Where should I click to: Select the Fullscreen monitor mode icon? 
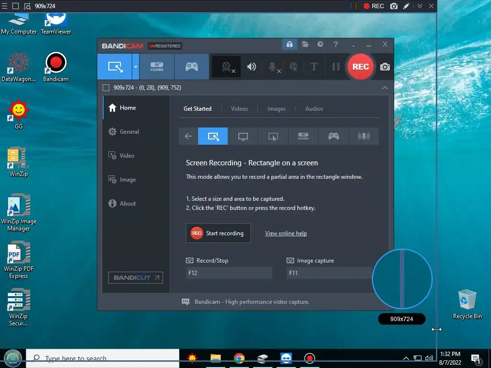pos(243,136)
